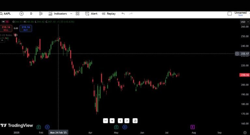Open chart time axis settings gear
This screenshot has width=250, height=135.
coord(245,133)
